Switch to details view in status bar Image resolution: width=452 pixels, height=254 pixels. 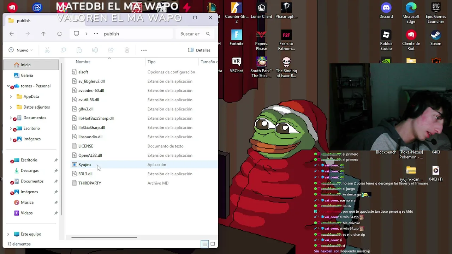tap(205, 244)
